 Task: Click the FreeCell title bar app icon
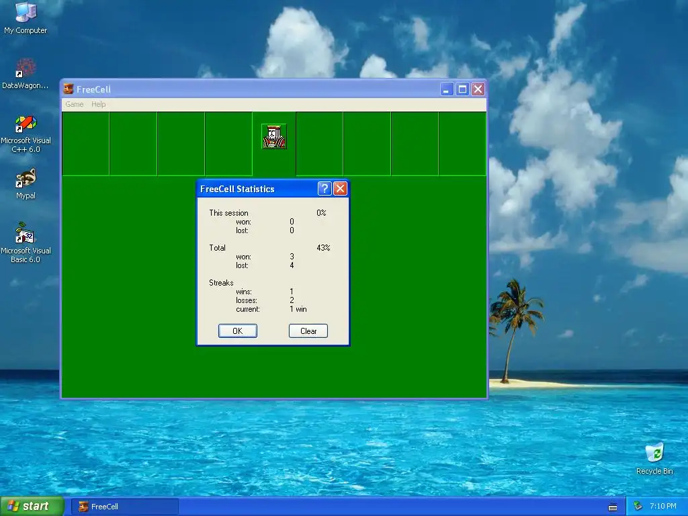click(x=69, y=89)
